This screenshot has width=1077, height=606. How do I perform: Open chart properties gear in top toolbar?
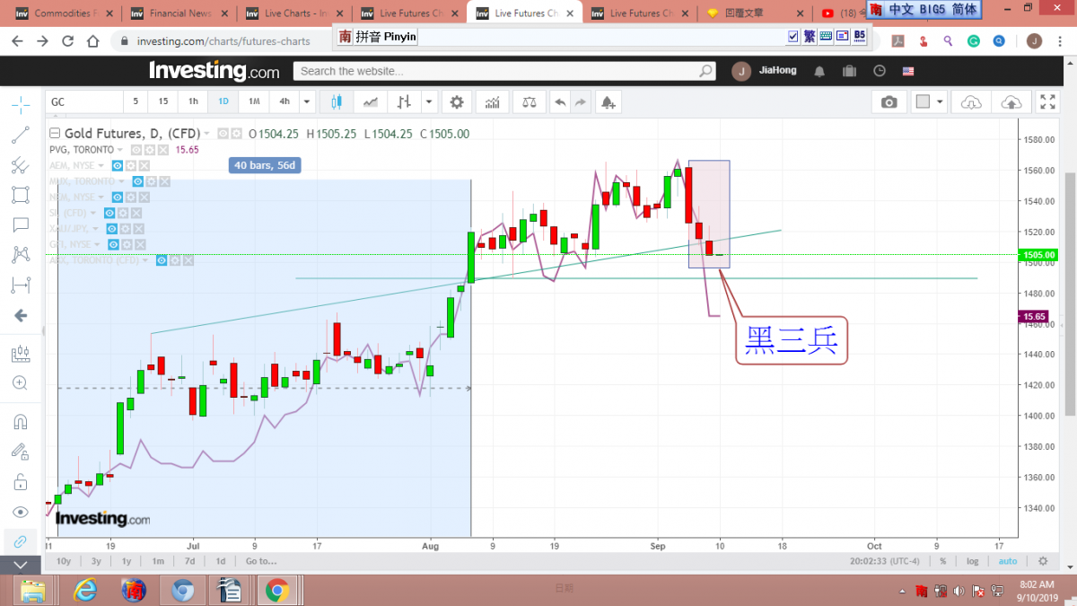click(457, 102)
